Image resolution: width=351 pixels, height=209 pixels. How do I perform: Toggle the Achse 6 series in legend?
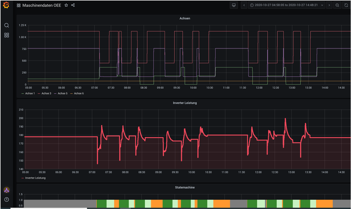click(79, 93)
